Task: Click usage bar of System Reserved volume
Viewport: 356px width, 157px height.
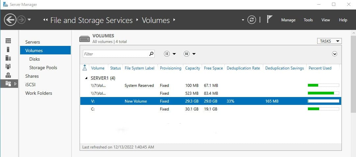Action: tap(323, 85)
